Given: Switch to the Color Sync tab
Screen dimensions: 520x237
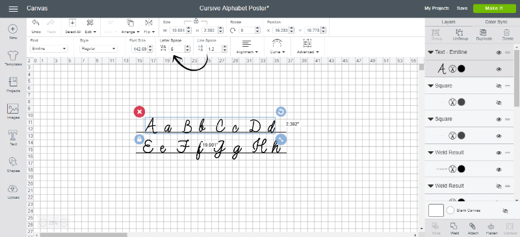Looking at the screenshot, I should 496,22.
